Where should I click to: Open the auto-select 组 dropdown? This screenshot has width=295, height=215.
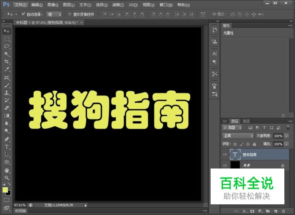pyautogui.click(x=54, y=15)
